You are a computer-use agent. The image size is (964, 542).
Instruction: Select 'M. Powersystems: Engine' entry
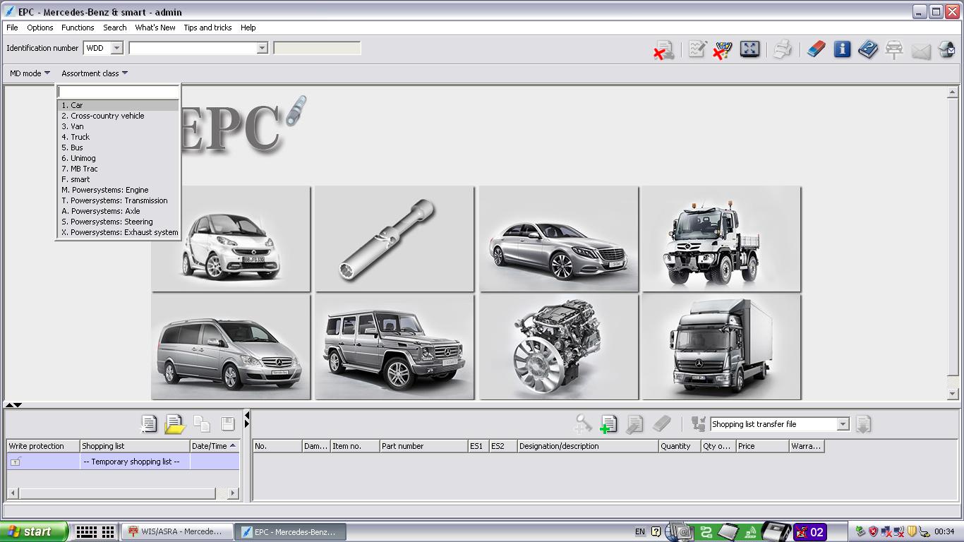(x=118, y=190)
